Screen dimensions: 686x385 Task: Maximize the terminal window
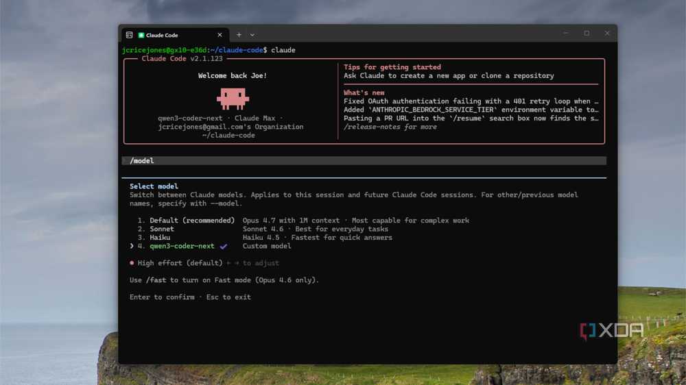point(587,33)
